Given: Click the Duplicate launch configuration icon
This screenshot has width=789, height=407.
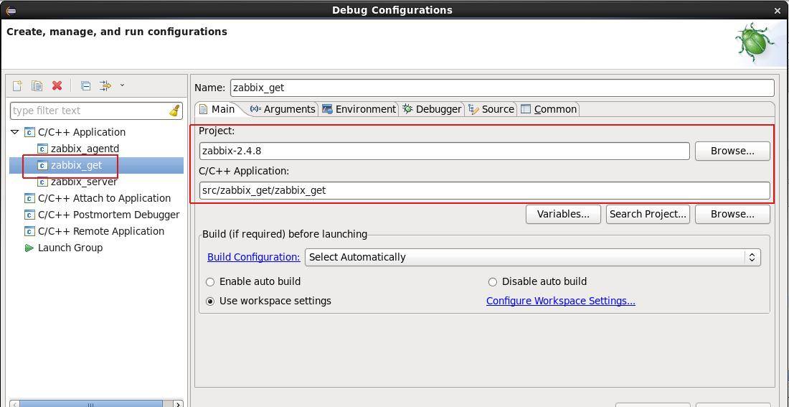Looking at the screenshot, I should click(x=37, y=86).
